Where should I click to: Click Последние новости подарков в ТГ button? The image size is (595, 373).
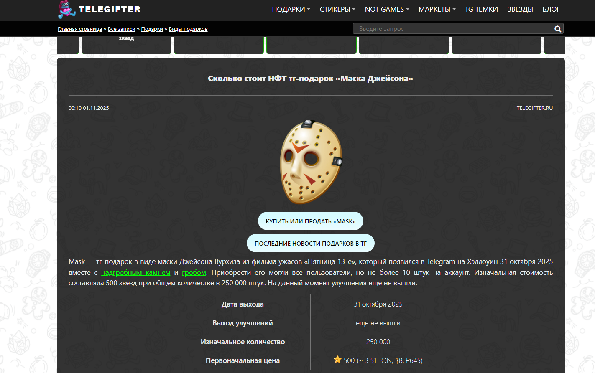(311, 243)
